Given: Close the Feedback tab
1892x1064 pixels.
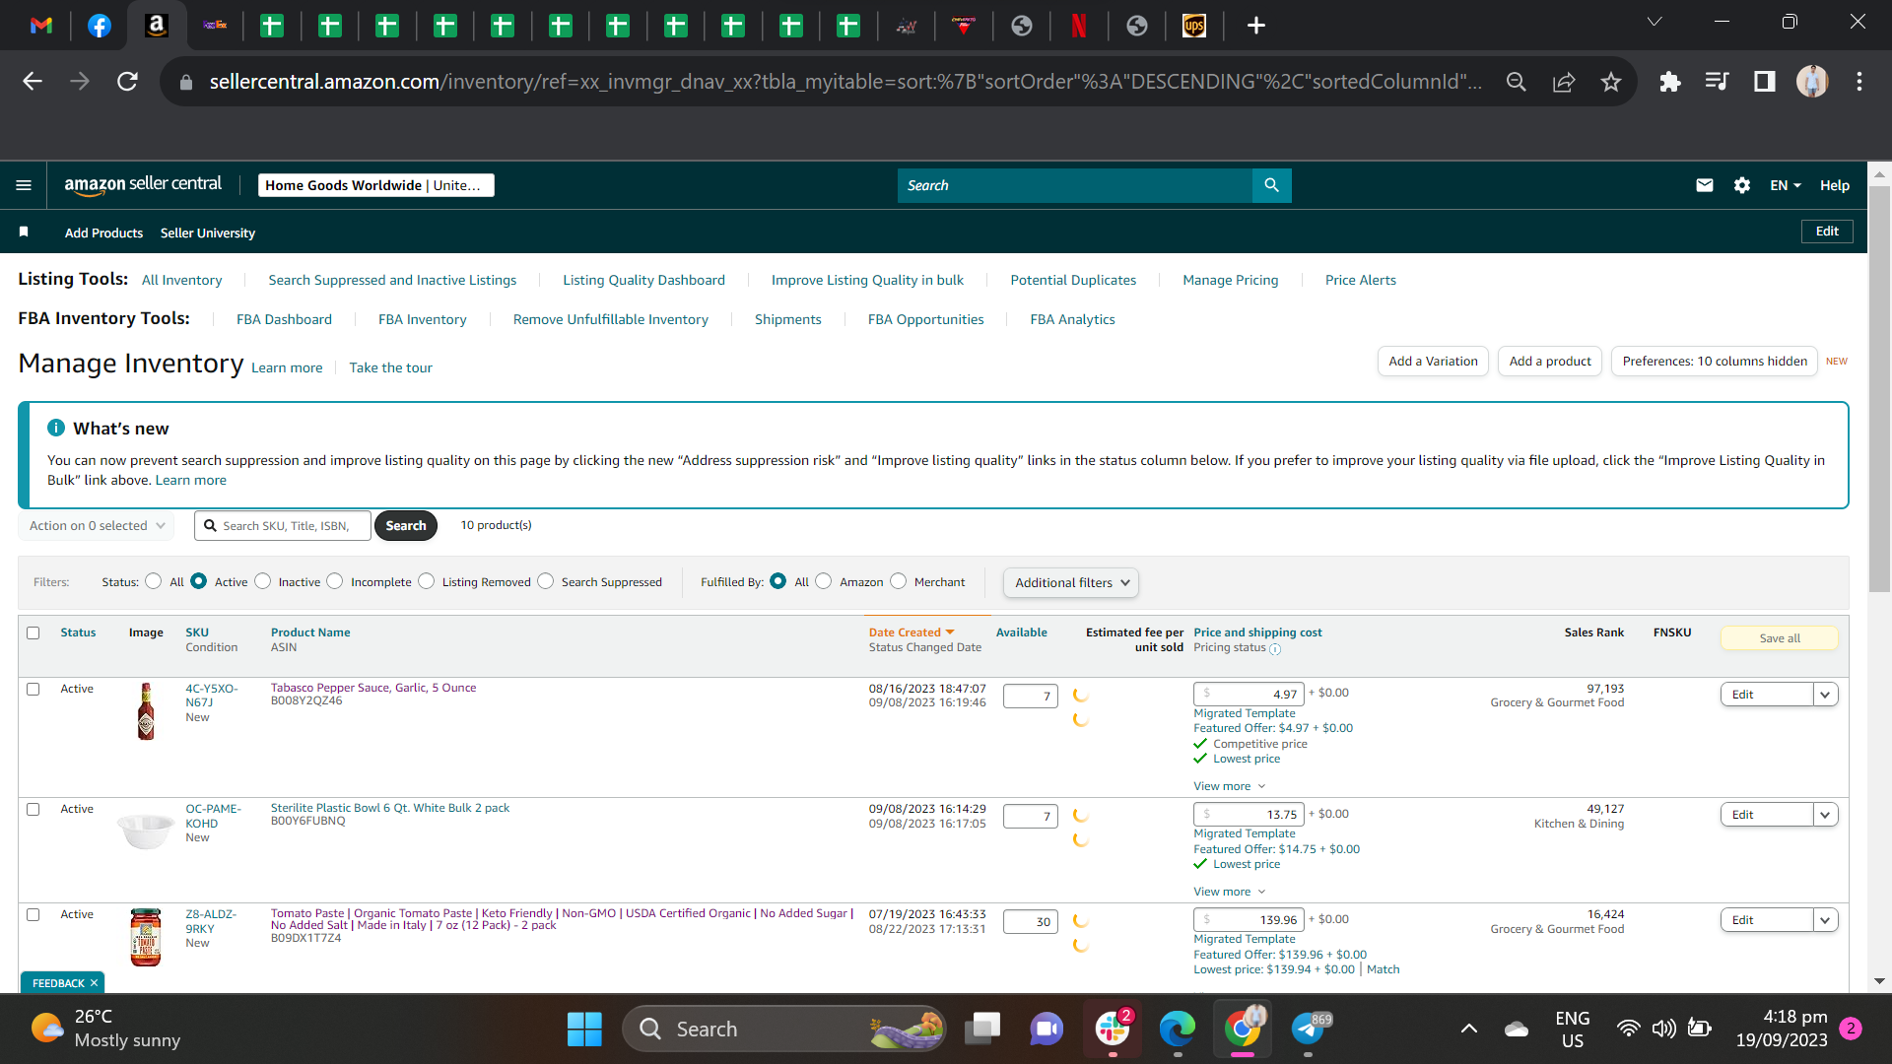Looking at the screenshot, I should pos(94,983).
